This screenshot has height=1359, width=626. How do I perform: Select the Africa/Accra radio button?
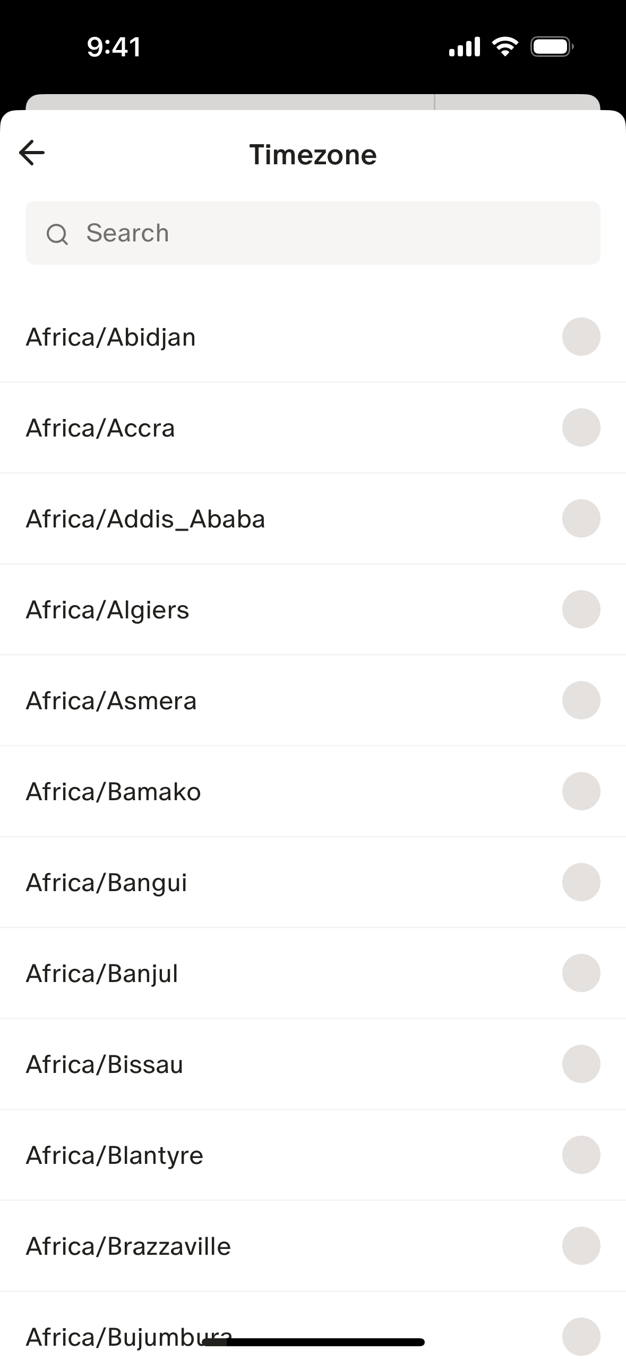click(x=581, y=427)
